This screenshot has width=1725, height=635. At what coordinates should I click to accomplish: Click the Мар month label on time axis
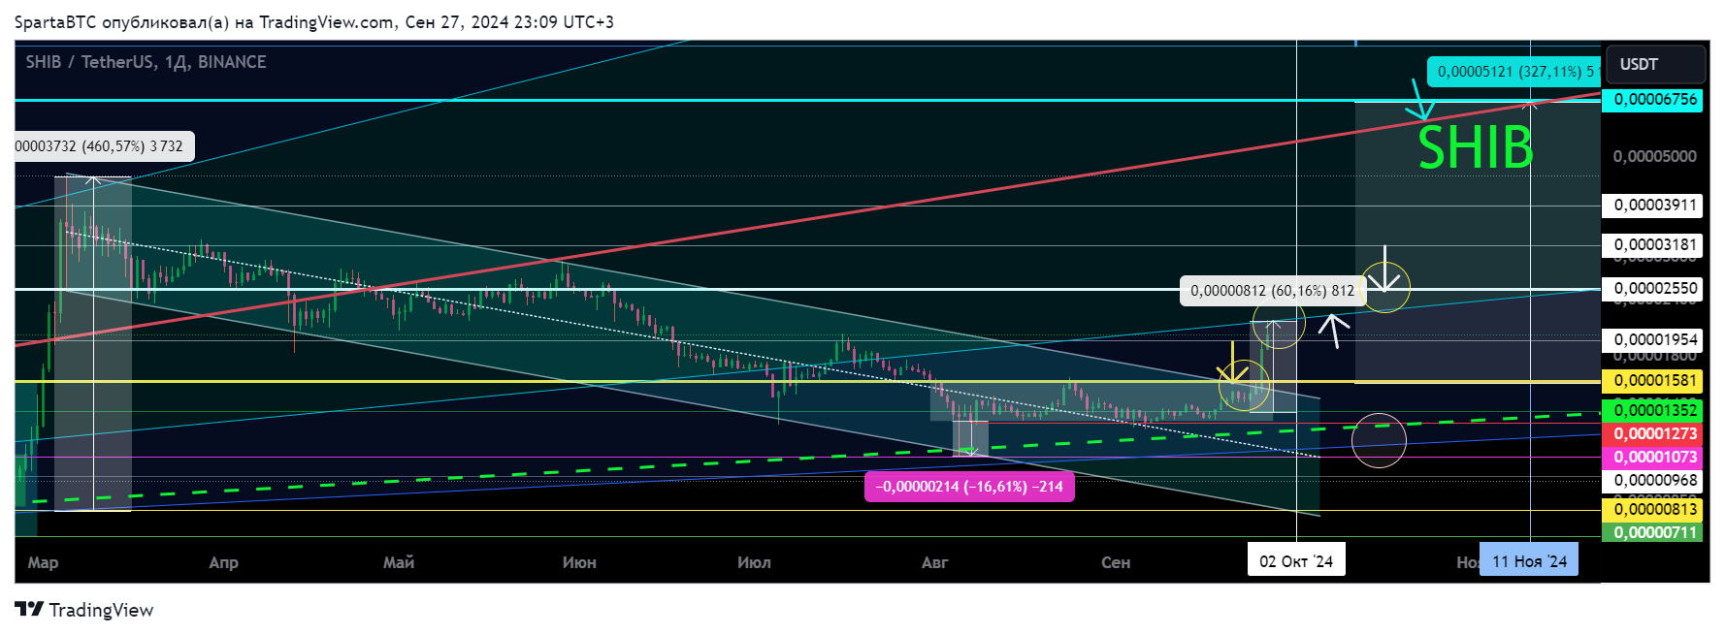click(x=43, y=563)
